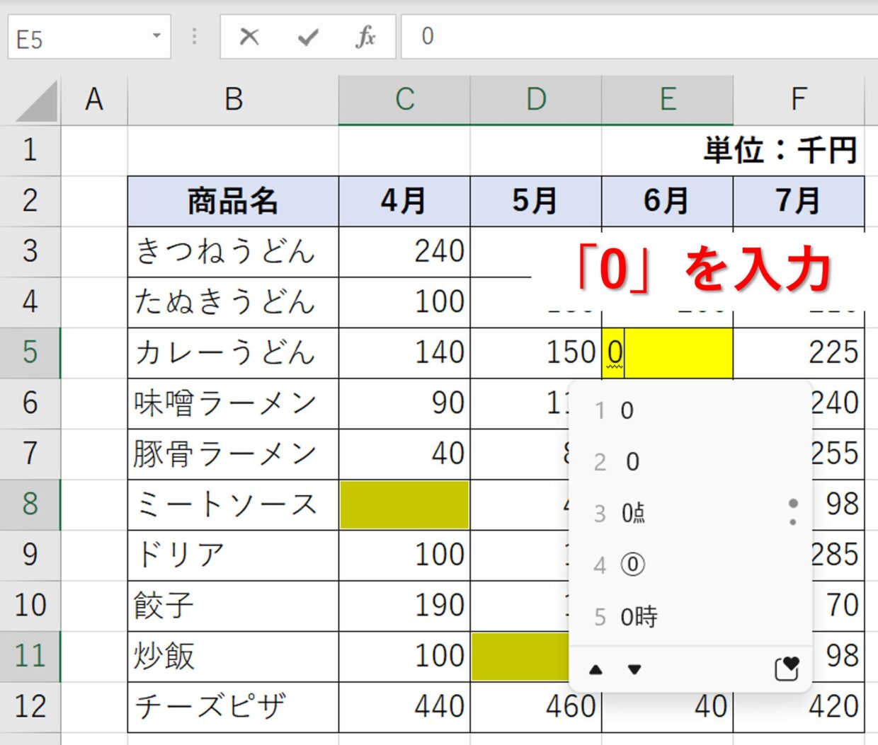This screenshot has height=745, width=878.
Task: Open the Insert Function fx dialog
Action: [365, 37]
